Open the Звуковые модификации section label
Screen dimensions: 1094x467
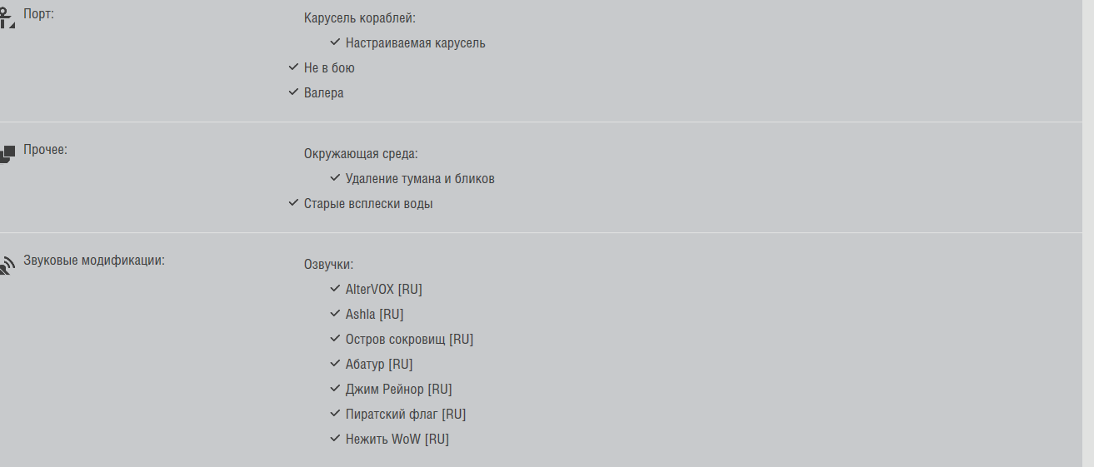(94, 260)
